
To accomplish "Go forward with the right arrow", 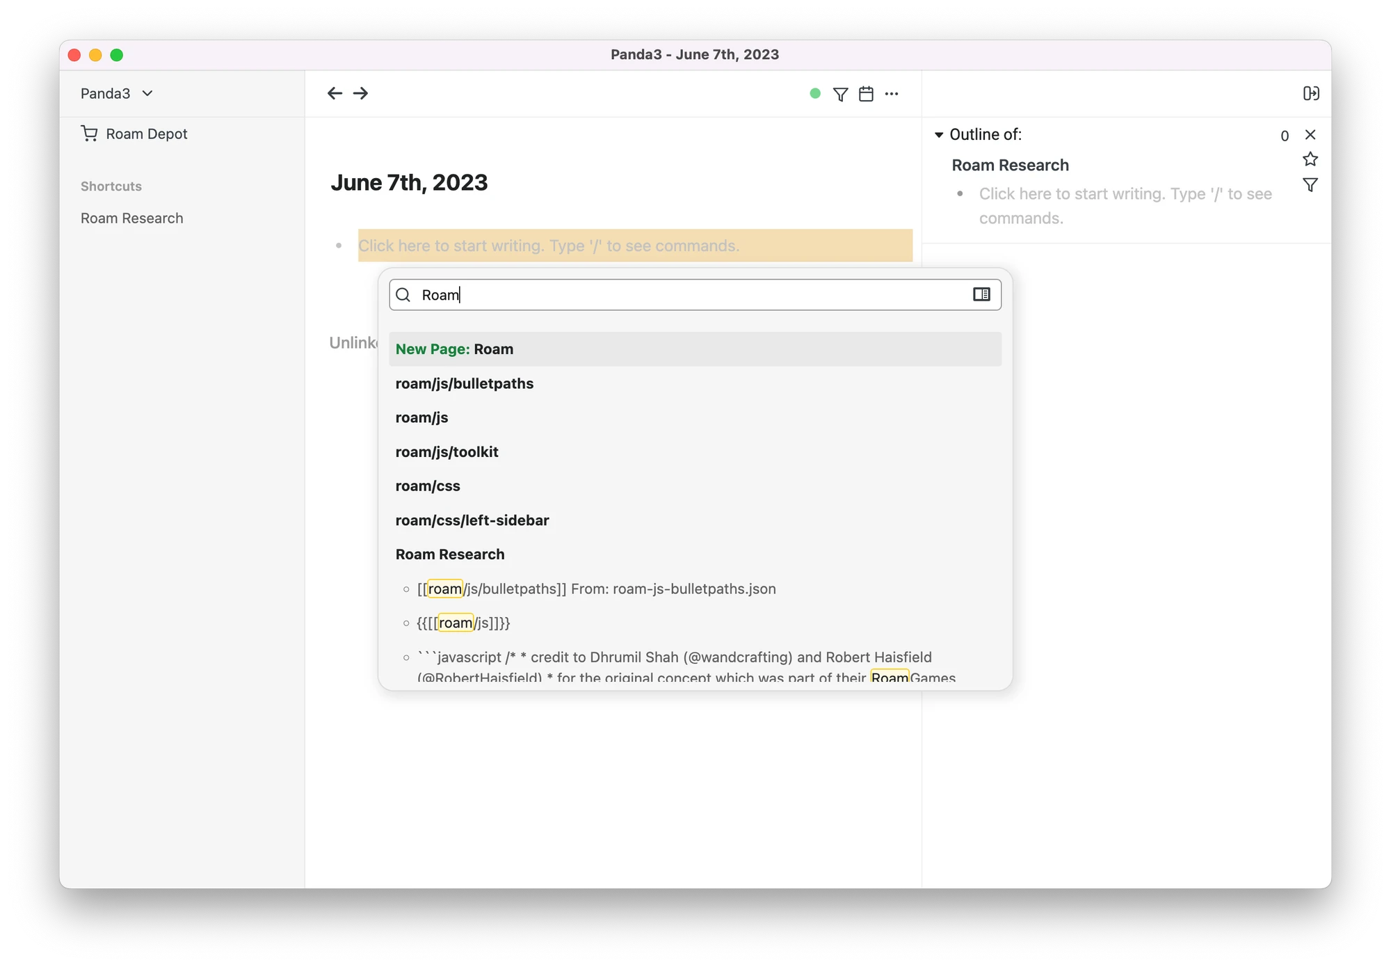I will [x=360, y=93].
